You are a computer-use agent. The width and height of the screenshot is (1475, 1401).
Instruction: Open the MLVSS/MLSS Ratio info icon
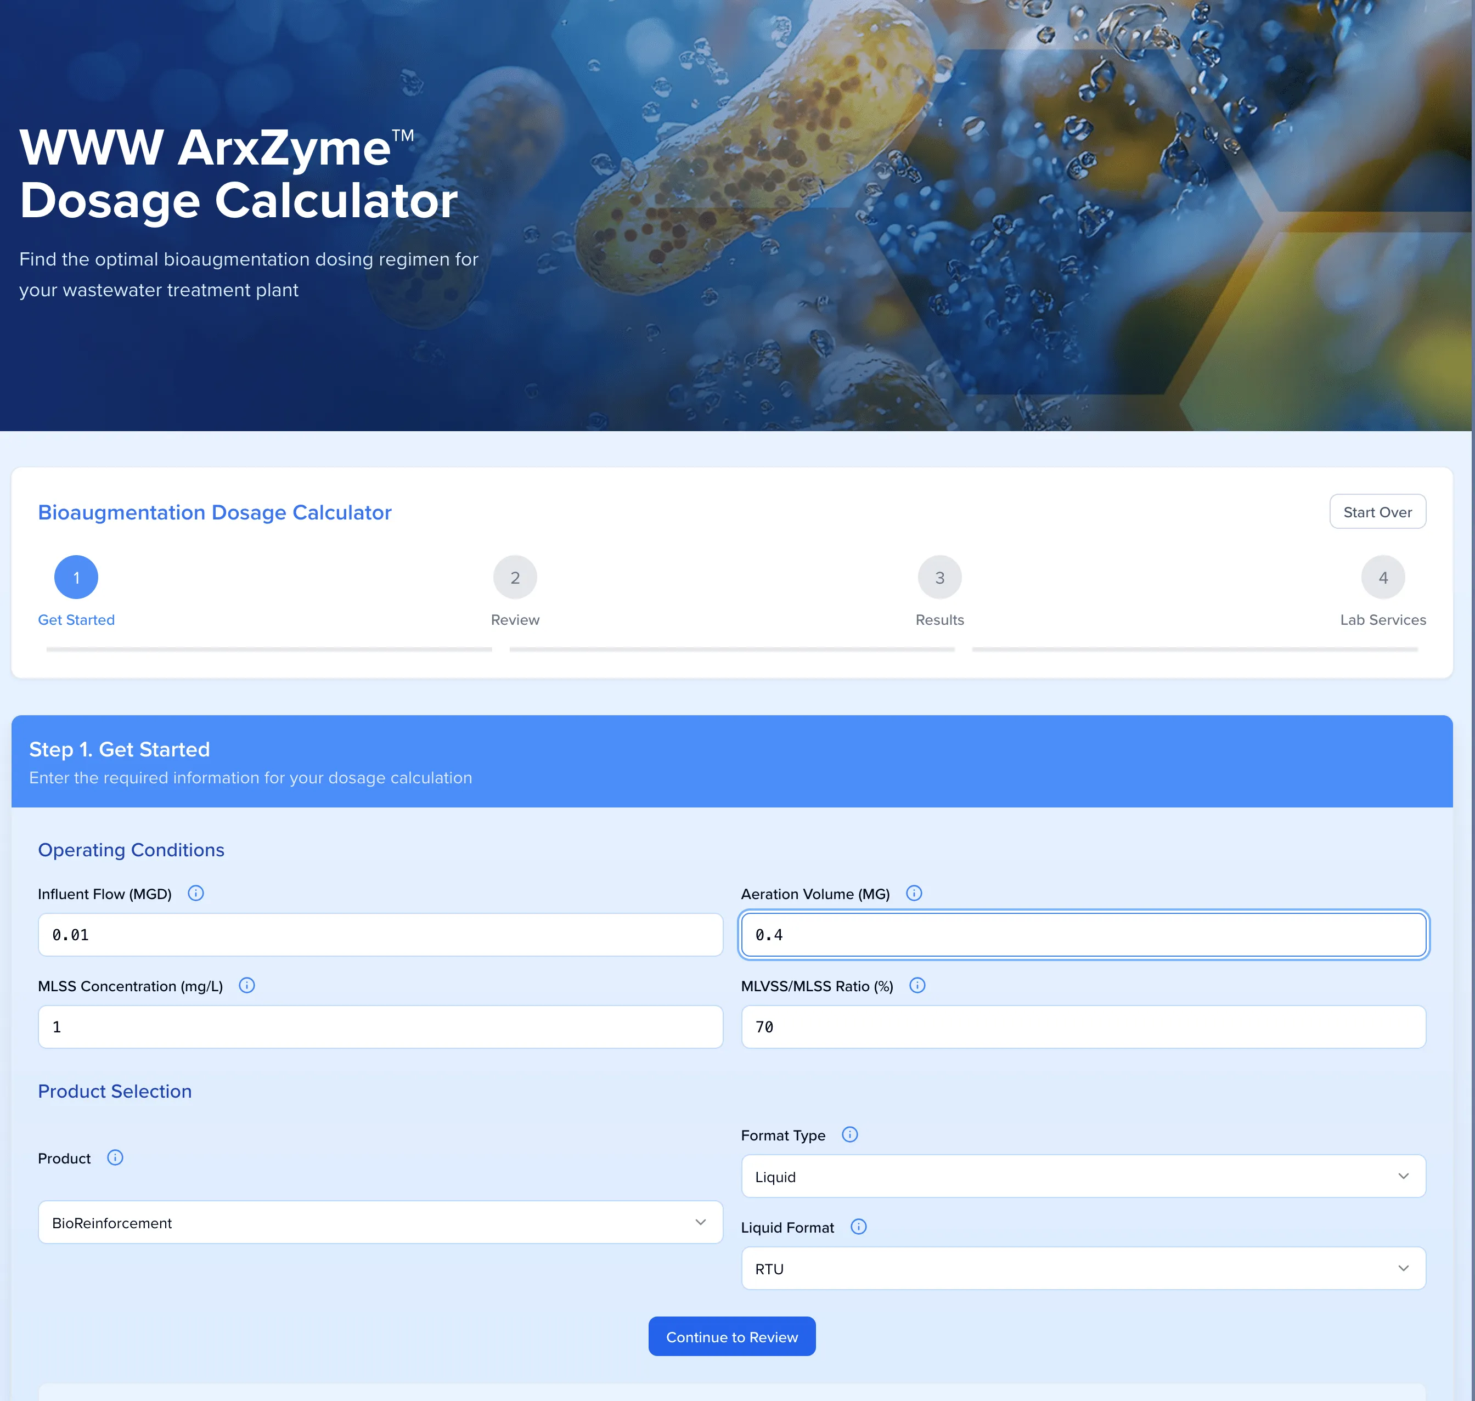click(x=917, y=985)
